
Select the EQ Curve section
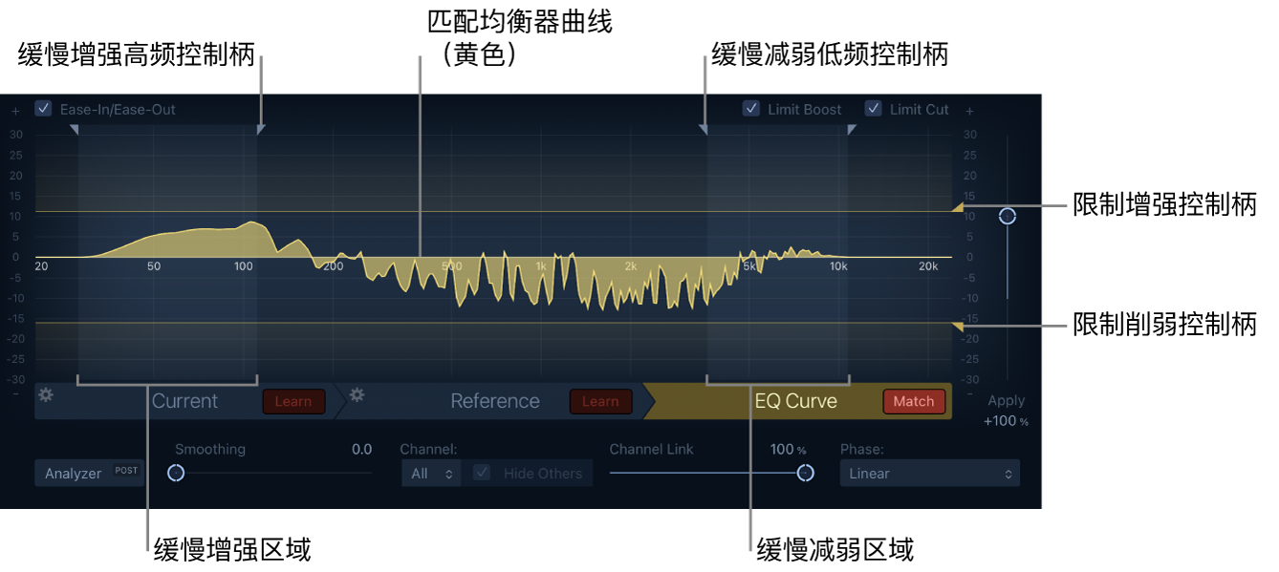pos(796,401)
